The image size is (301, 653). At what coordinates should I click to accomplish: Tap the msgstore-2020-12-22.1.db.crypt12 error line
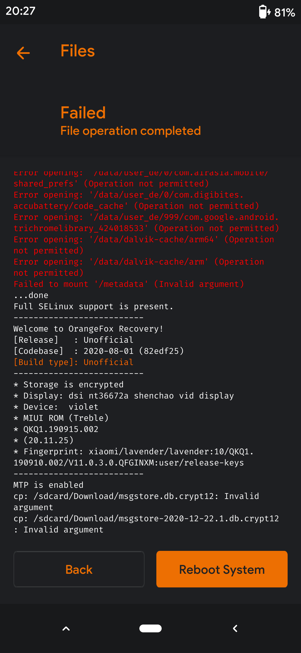tap(146, 524)
